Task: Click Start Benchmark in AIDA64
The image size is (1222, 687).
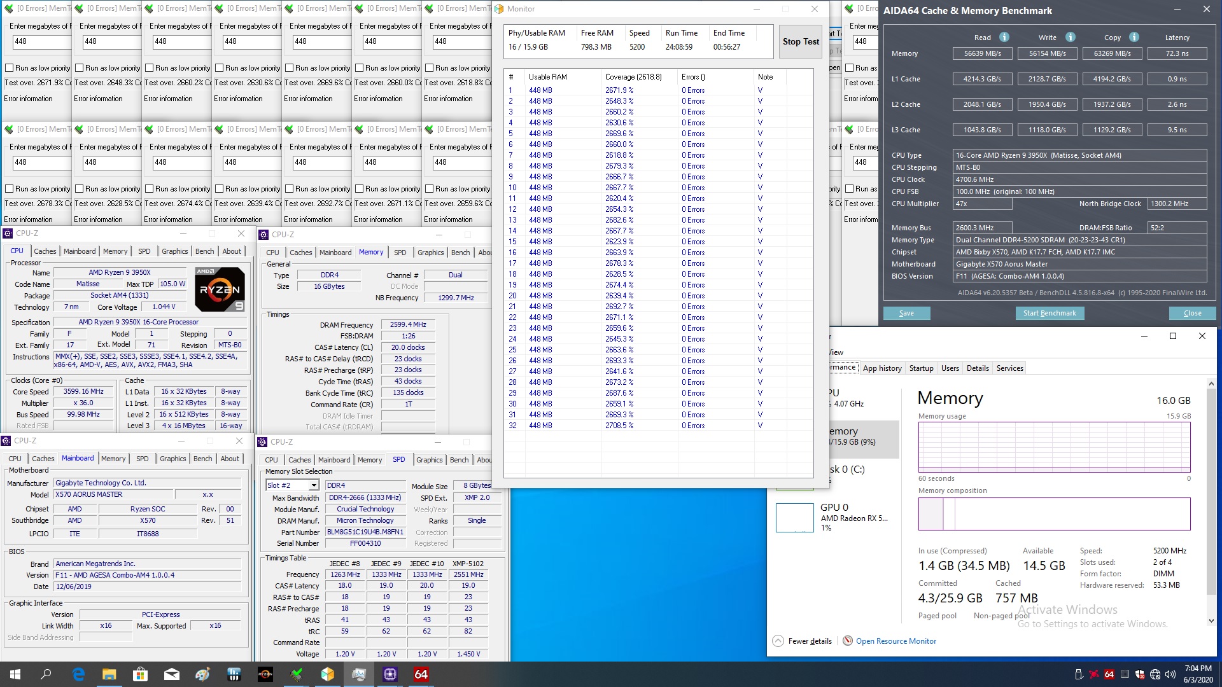Action: pyautogui.click(x=1050, y=313)
